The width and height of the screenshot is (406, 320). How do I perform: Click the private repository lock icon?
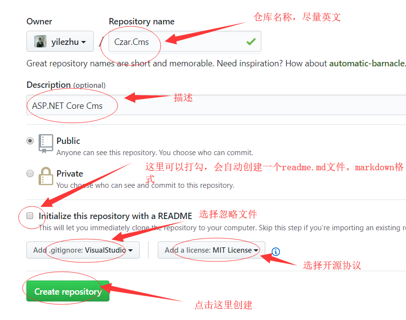click(46, 176)
